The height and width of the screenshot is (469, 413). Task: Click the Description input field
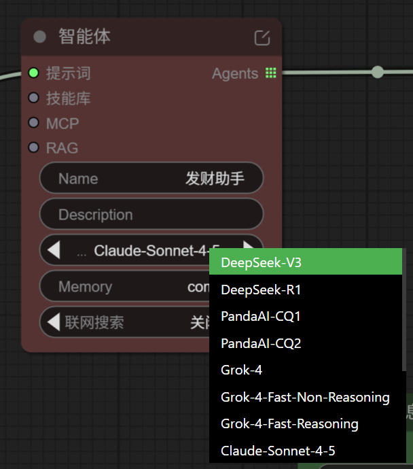coord(151,215)
